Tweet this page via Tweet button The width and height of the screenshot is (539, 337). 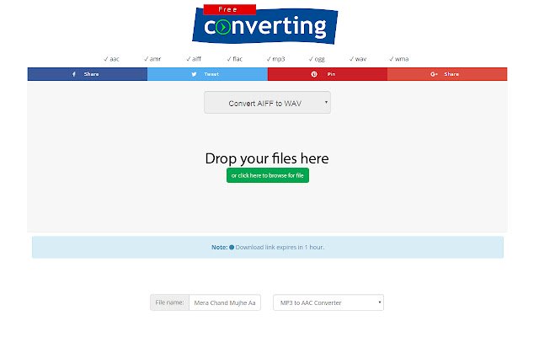coord(208,74)
